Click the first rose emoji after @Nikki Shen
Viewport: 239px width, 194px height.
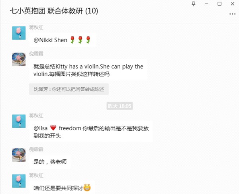coord(72,40)
